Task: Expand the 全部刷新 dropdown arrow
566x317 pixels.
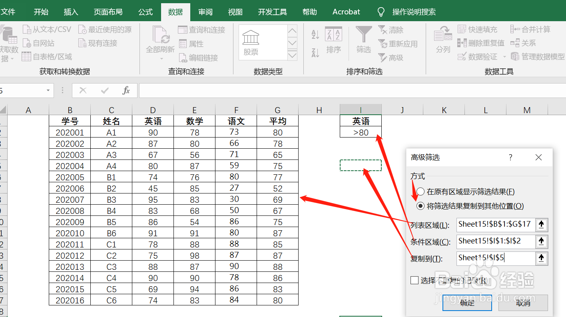Action: (x=161, y=59)
